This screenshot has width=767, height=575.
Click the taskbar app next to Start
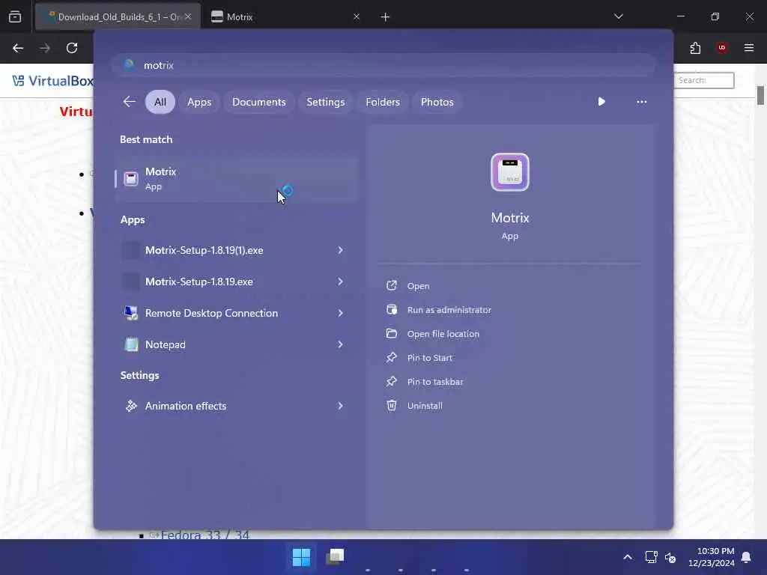(335, 557)
